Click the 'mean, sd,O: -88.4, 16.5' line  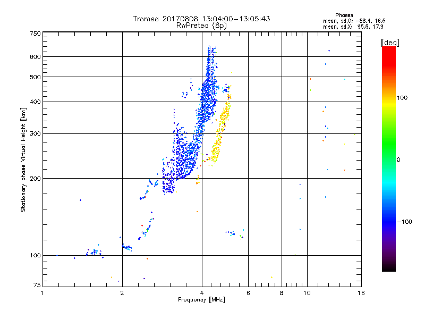pyautogui.click(x=354, y=21)
